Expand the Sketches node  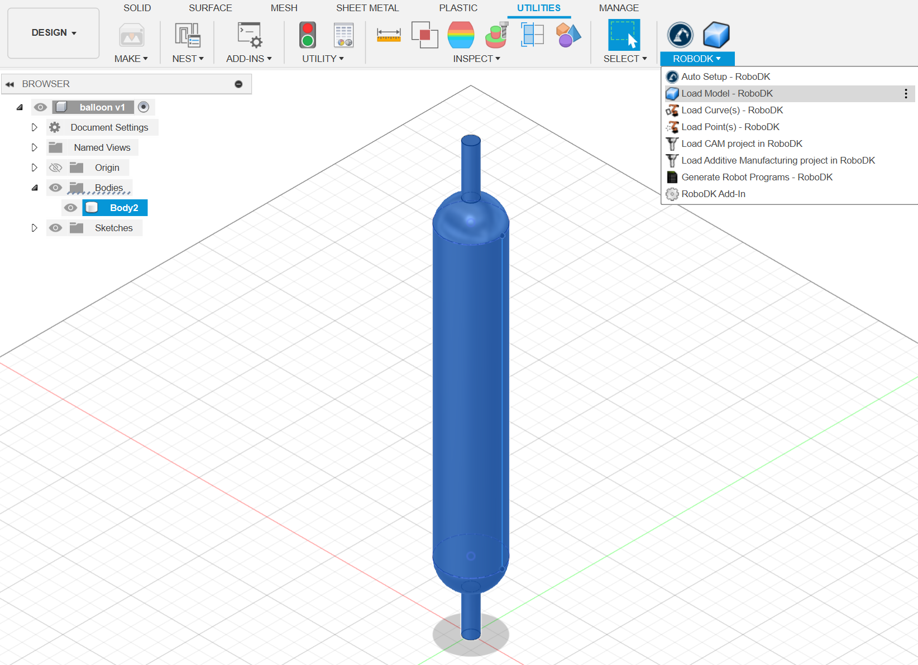34,228
